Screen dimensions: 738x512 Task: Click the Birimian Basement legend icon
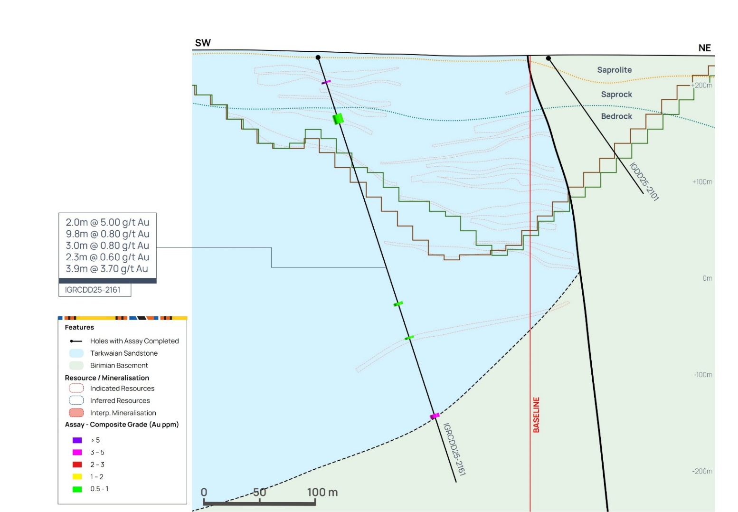click(x=76, y=366)
